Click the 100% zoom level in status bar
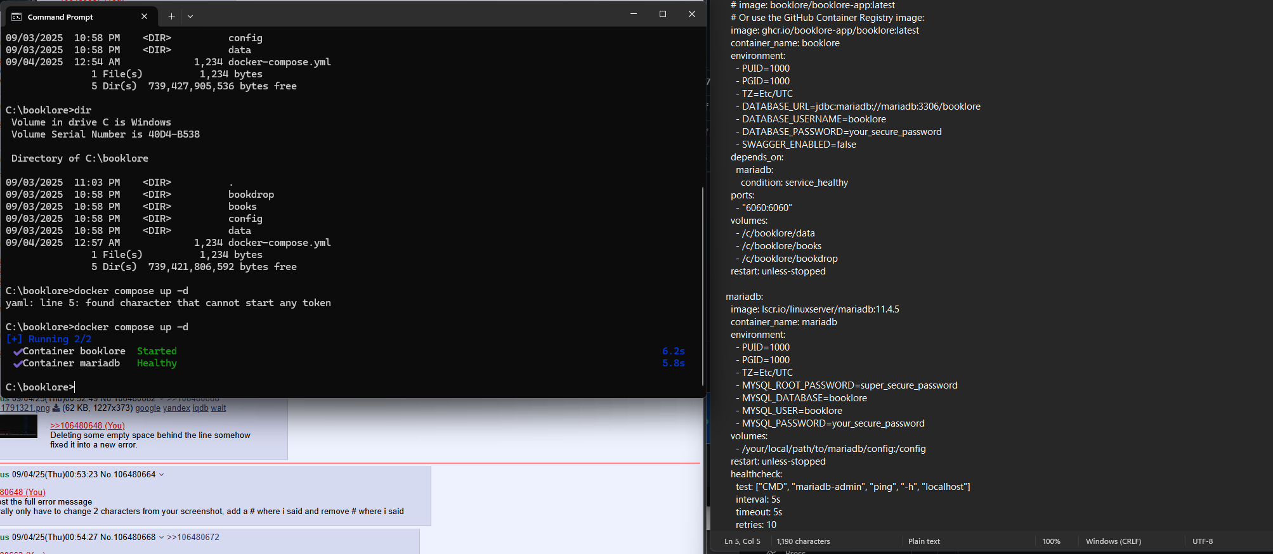The width and height of the screenshot is (1273, 554). (x=1051, y=541)
